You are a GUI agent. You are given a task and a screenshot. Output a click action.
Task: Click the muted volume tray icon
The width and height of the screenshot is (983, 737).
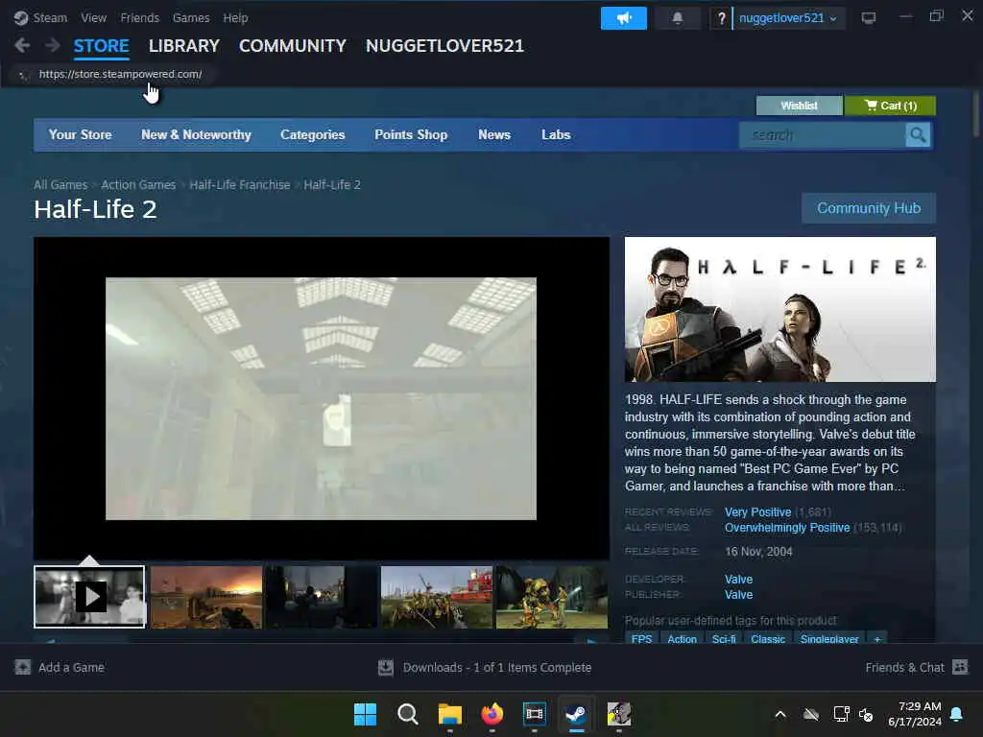[866, 714]
